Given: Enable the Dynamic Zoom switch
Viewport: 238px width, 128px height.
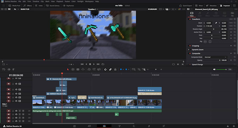Looking at the screenshot, I should (189, 50).
